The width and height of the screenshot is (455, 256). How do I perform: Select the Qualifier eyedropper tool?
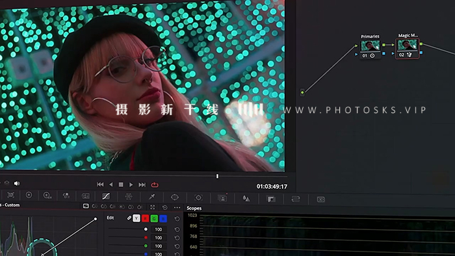151,197
